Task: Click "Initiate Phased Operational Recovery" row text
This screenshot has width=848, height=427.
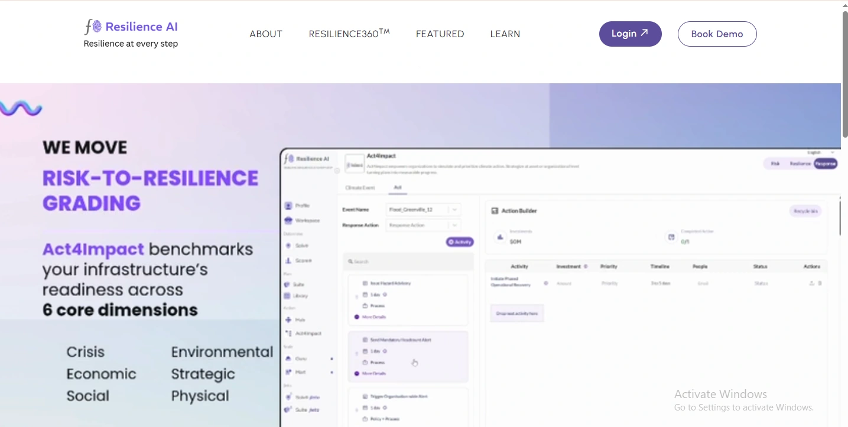Action: tap(511, 282)
